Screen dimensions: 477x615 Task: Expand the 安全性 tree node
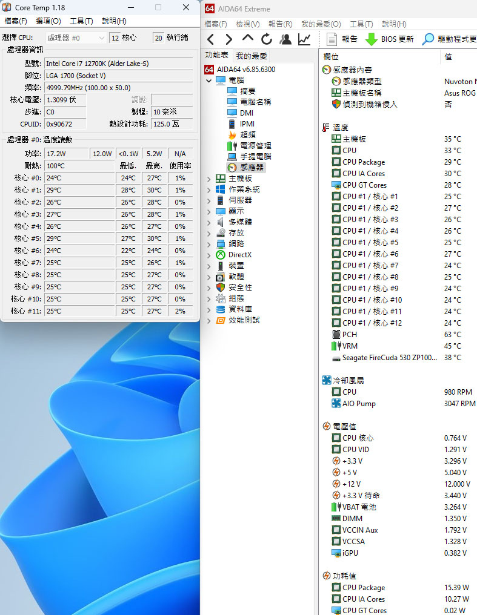point(208,288)
